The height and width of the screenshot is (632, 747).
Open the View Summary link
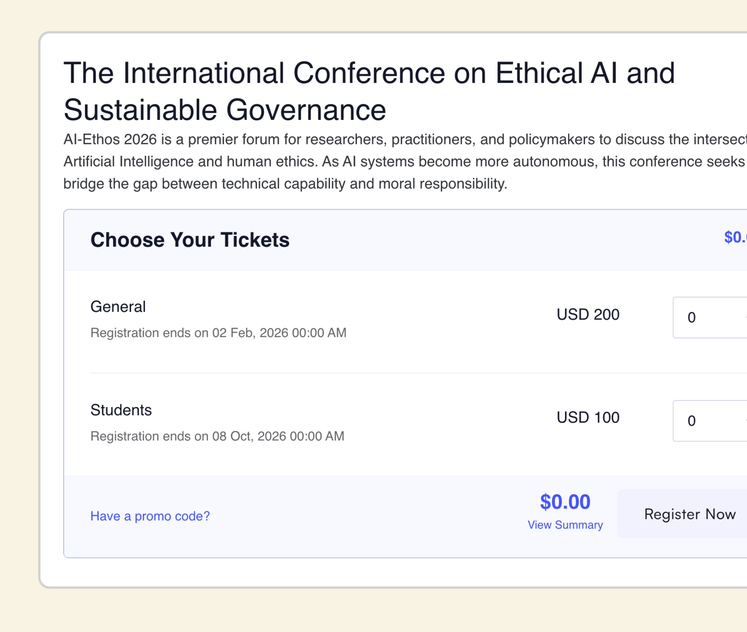click(565, 525)
